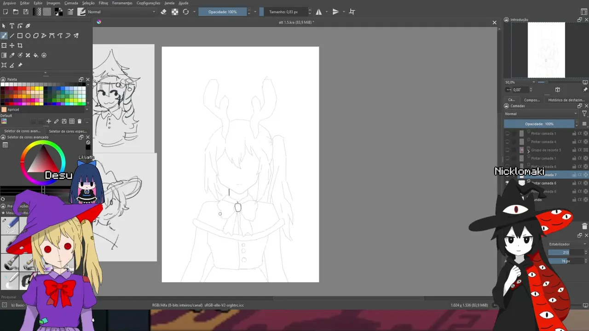This screenshot has width=589, height=331.
Task: Select the freehand brush tool
Action: coord(4,36)
